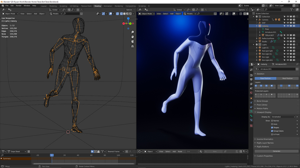Select the Rest Position button
The width and height of the screenshot is (300, 168).
click(x=287, y=78)
